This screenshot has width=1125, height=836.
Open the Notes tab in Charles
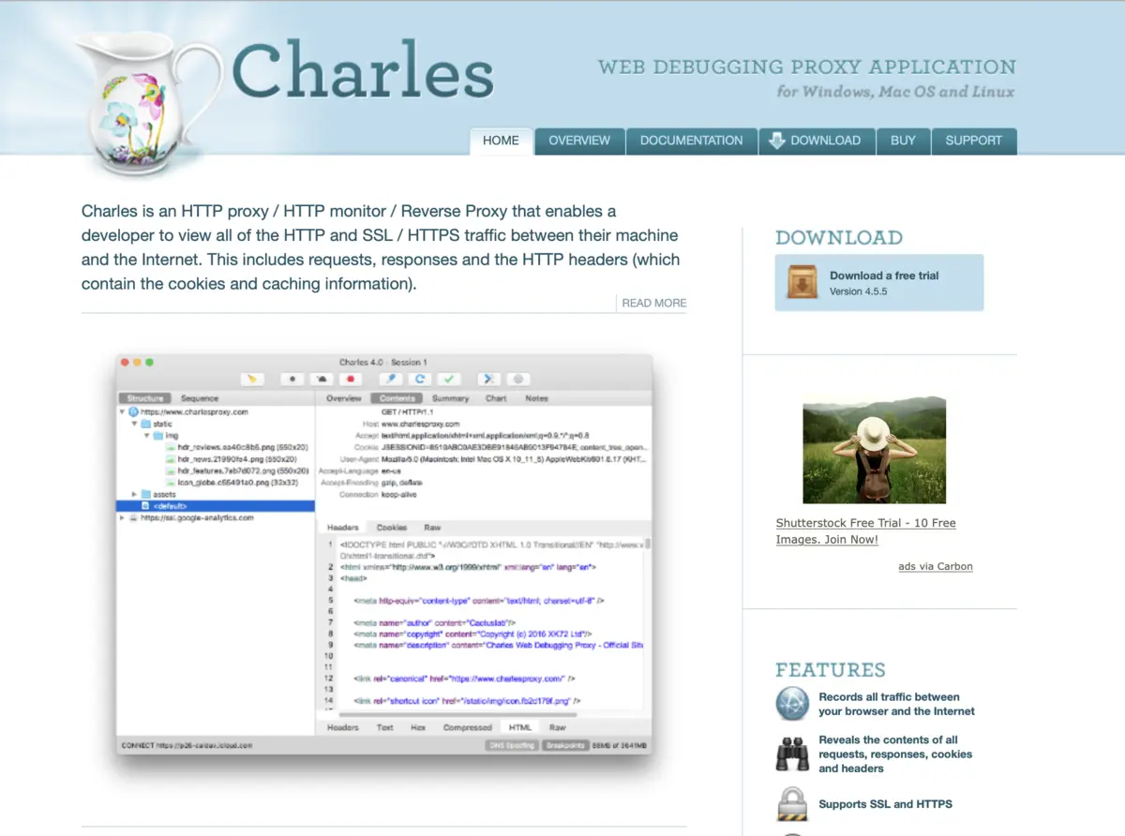pyautogui.click(x=536, y=398)
